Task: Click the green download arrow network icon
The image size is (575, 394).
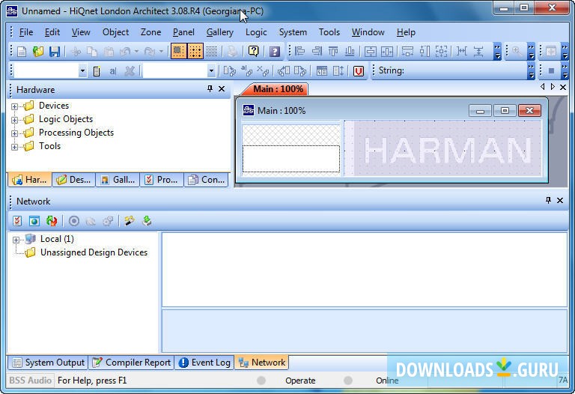Action: point(147,221)
